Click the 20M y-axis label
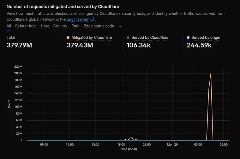 pos(19,134)
